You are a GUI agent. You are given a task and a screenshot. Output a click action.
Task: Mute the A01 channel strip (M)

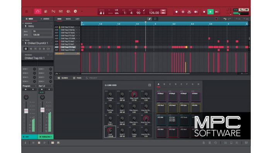click(25, 90)
